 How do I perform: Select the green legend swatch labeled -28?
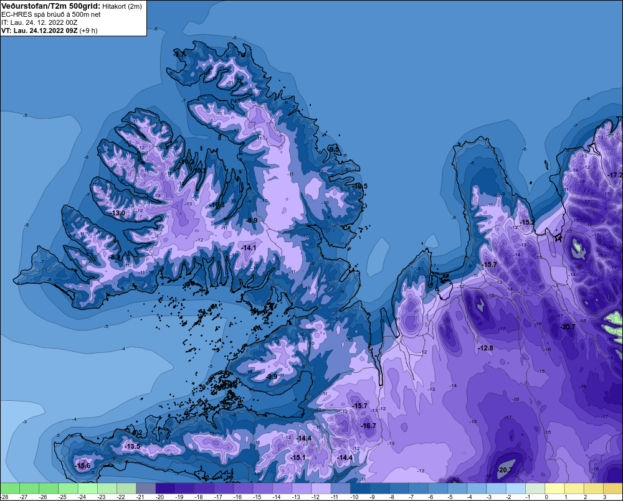pos(9,488)
